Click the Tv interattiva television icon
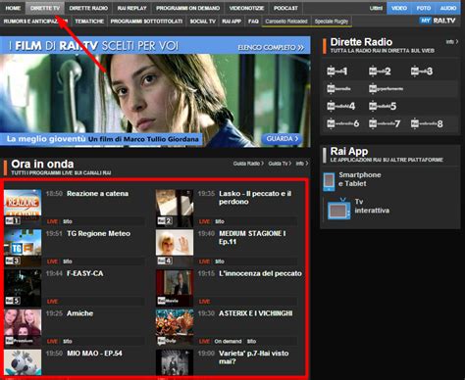The height and width of the screenshot is (380, 465). click(x=338, y=209)
